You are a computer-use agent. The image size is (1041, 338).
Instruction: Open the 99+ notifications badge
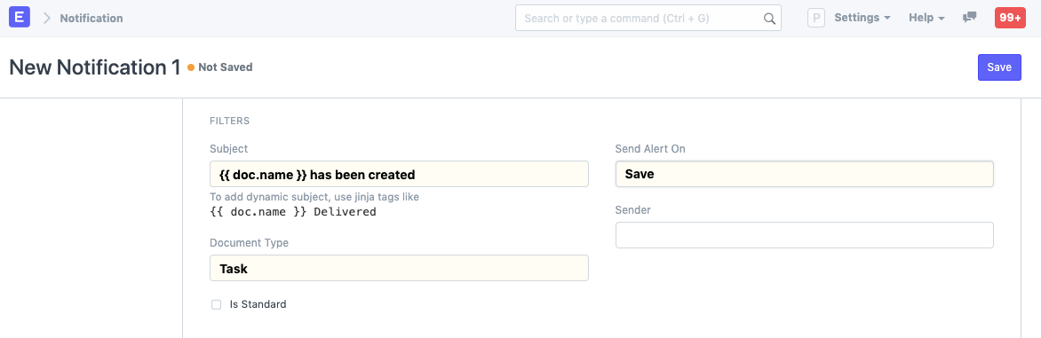pos(1010,18)
